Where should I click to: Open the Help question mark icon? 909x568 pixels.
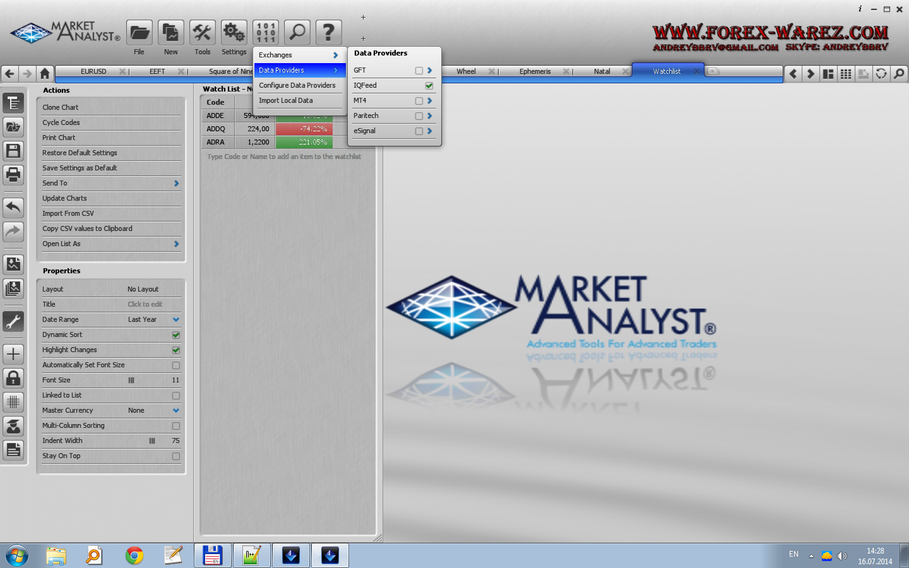click(328, 32)
